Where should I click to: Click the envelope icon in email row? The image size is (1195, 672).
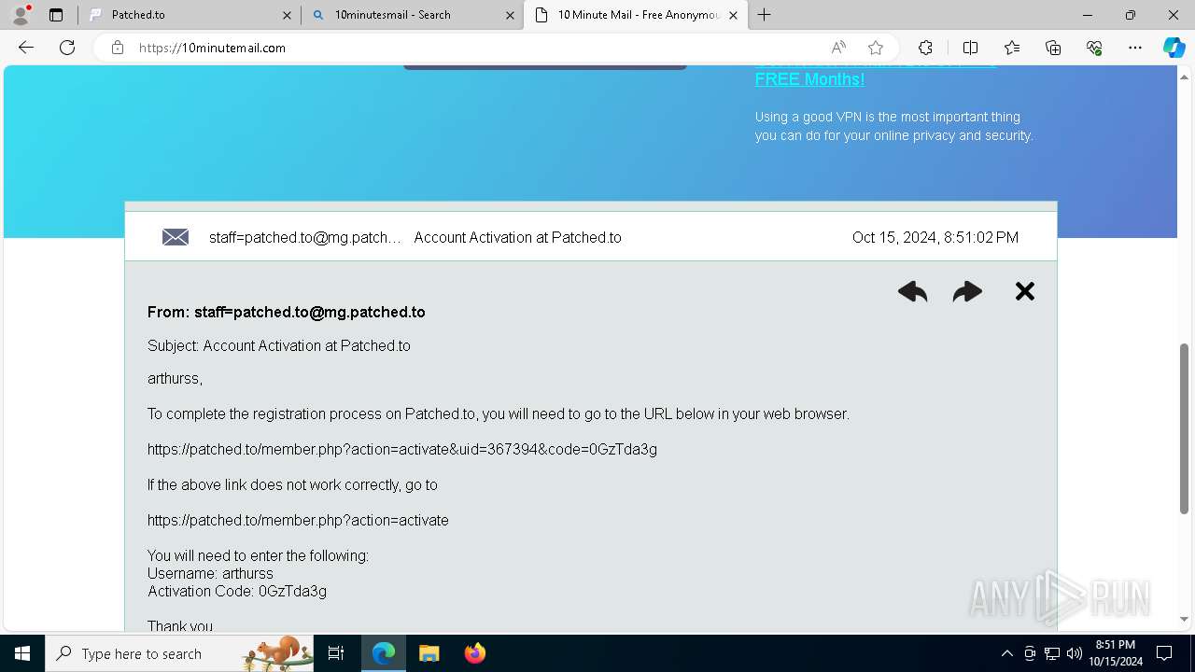click(176, 237)
